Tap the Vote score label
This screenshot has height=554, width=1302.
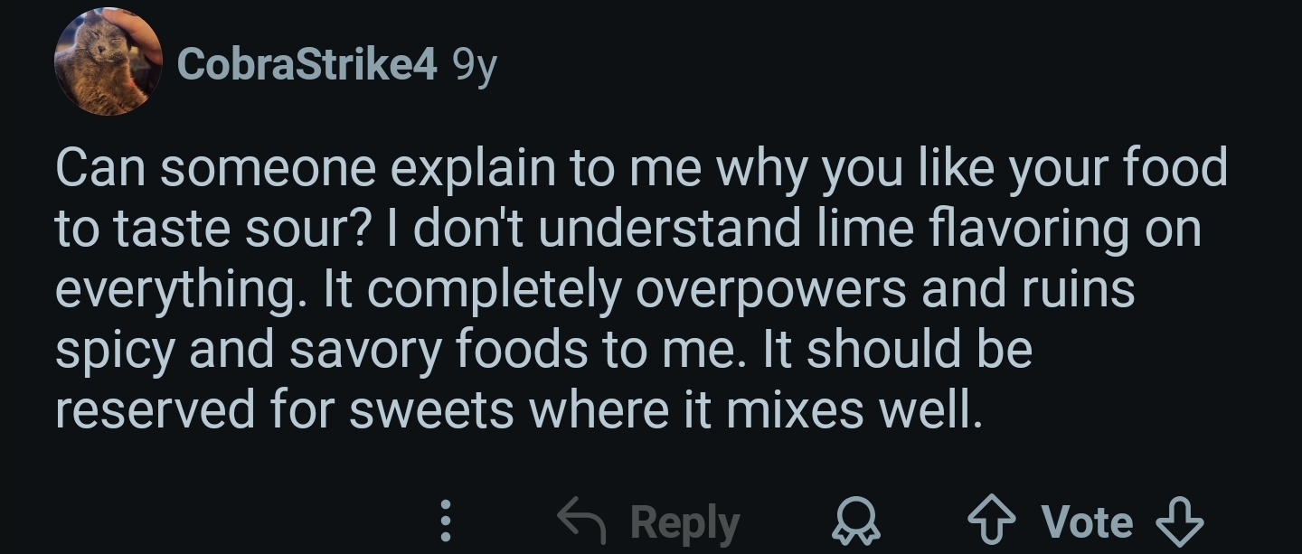point(1086,521)
